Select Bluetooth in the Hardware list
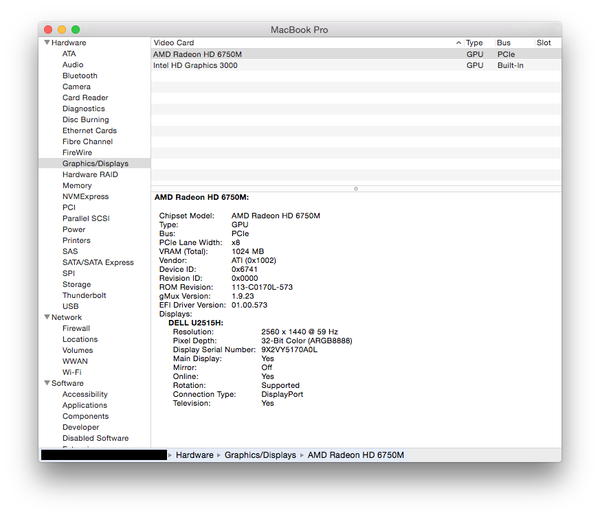 [x=80, y=76]
